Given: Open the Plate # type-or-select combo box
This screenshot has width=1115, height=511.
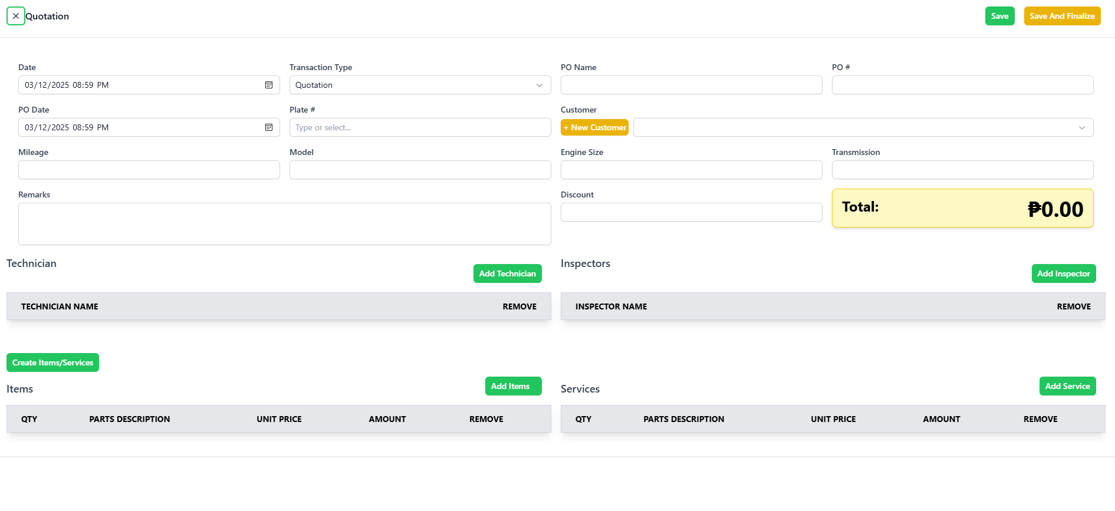Looking at the screenshot, I should pyautogui.click(x=420, y=127).
